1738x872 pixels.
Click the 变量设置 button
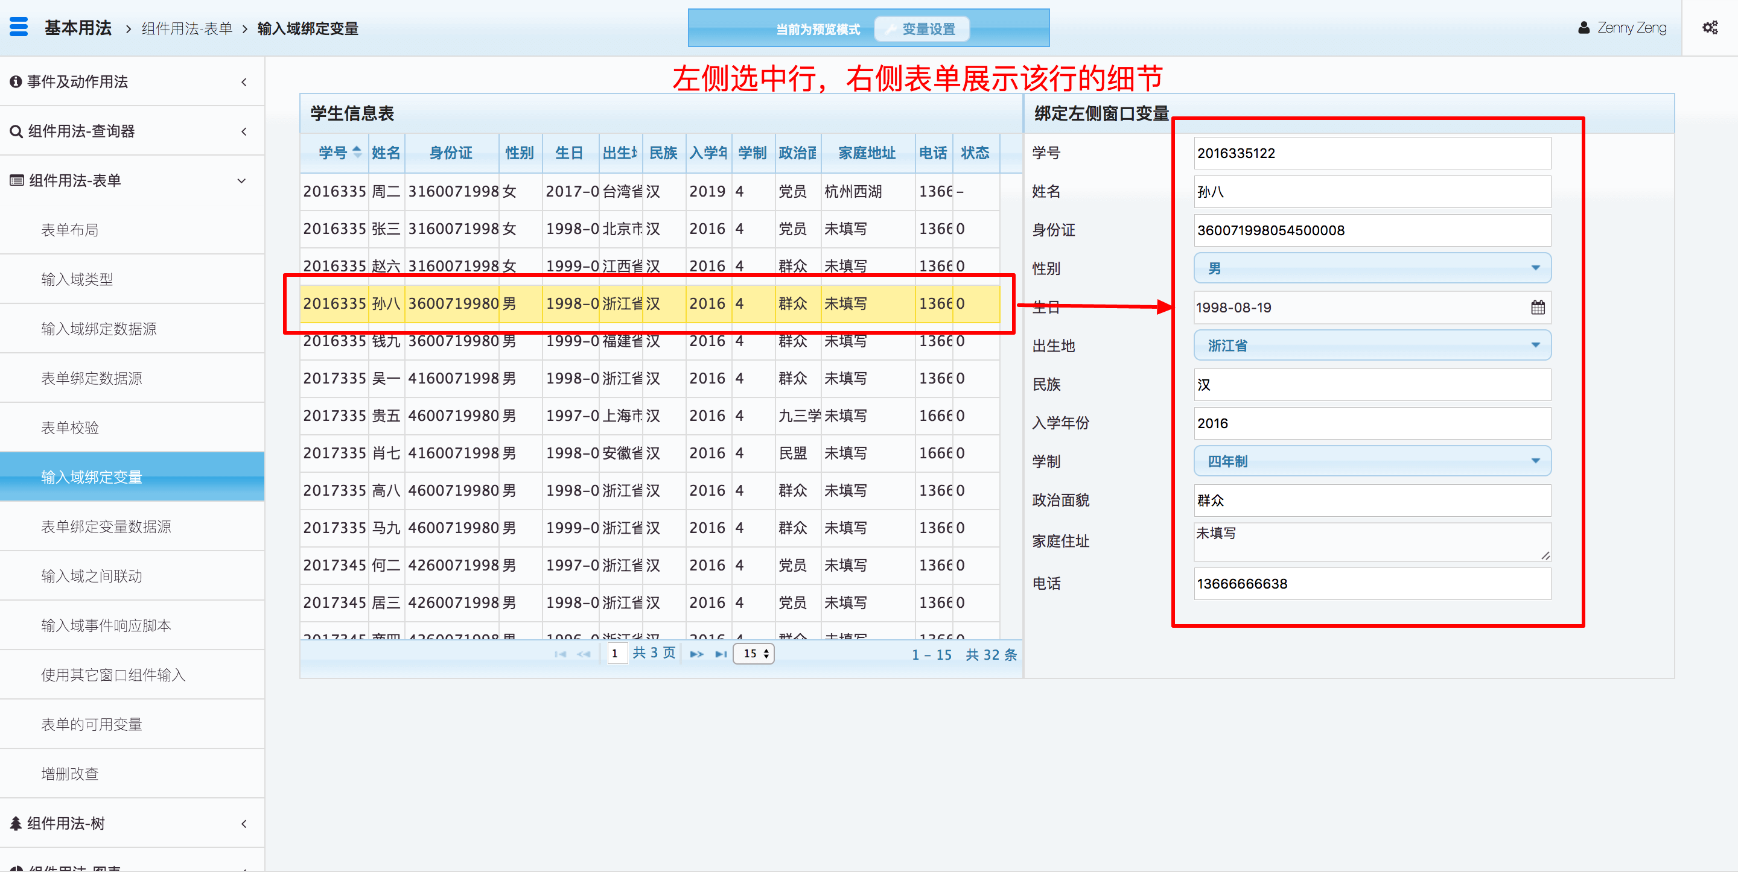pos(921,29)
